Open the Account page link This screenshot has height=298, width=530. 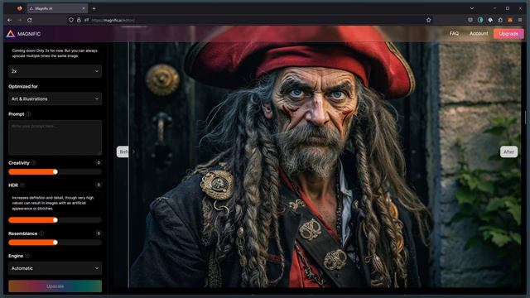click(479, 33)
